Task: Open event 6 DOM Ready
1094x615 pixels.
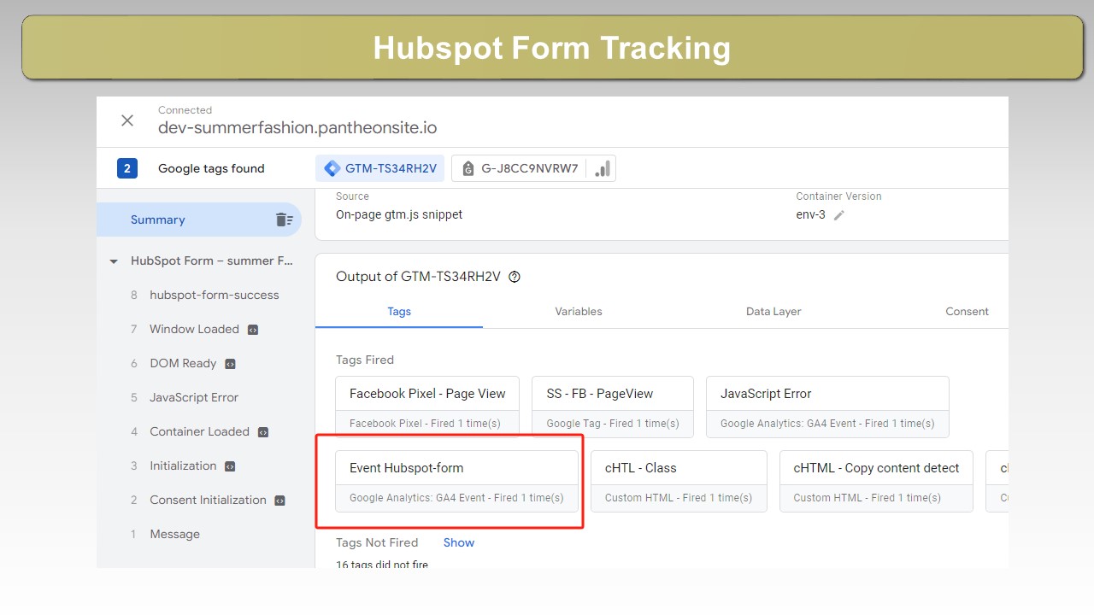Action: [x=183, y=363]
